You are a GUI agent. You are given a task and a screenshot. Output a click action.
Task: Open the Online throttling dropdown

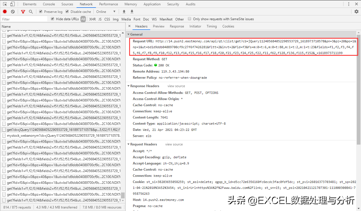point(106,11)
